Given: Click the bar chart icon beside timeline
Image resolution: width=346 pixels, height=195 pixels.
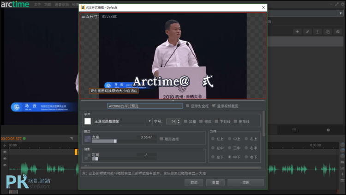Looking at the screenshot, I should pos(342,168).
